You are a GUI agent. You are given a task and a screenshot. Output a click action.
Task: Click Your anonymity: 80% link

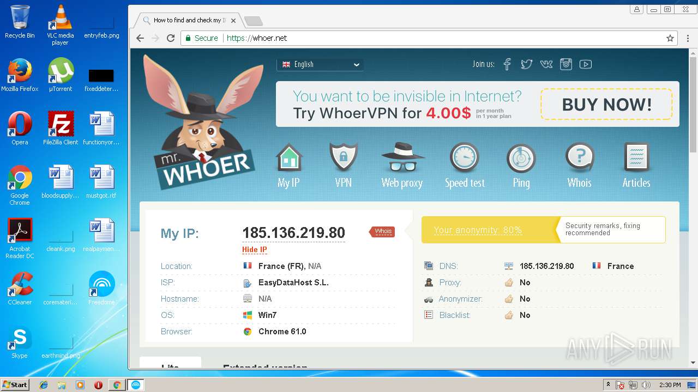(x=478, y=230)
